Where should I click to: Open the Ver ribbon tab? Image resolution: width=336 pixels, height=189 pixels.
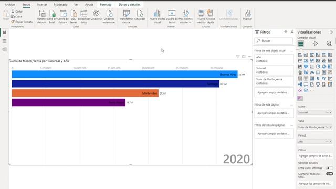[x=76, y=5]
